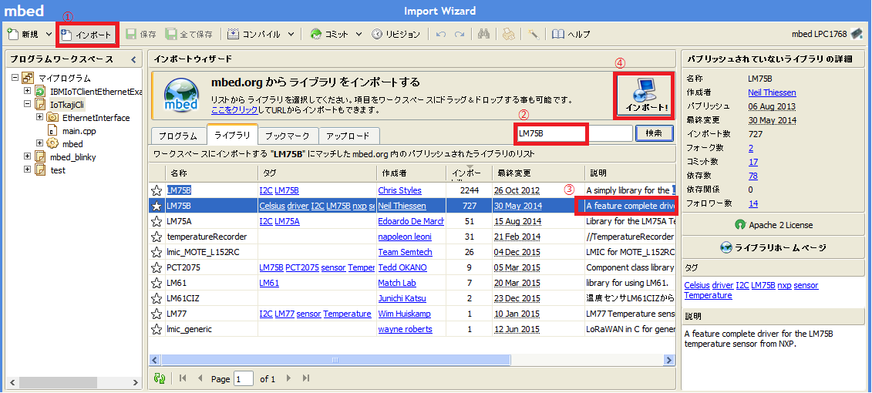Viewport: 872px width, 393px height.
Task: Toggle bookmark star for PCT2075 row
Action: point(157,267)
